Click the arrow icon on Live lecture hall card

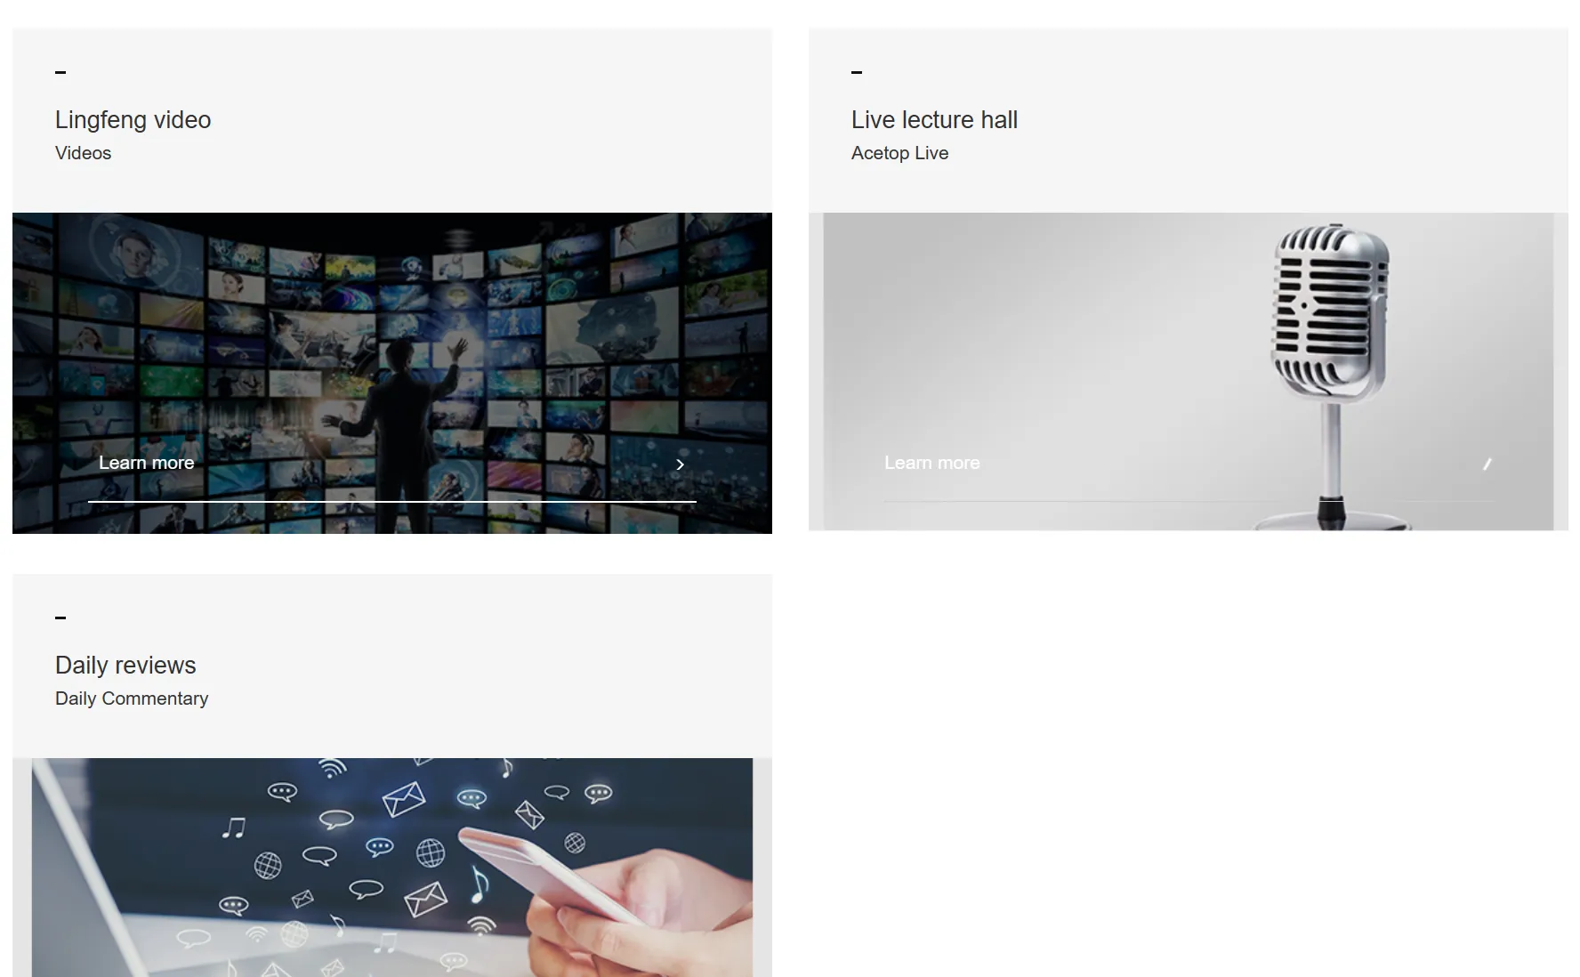[x=1487, y=464]
